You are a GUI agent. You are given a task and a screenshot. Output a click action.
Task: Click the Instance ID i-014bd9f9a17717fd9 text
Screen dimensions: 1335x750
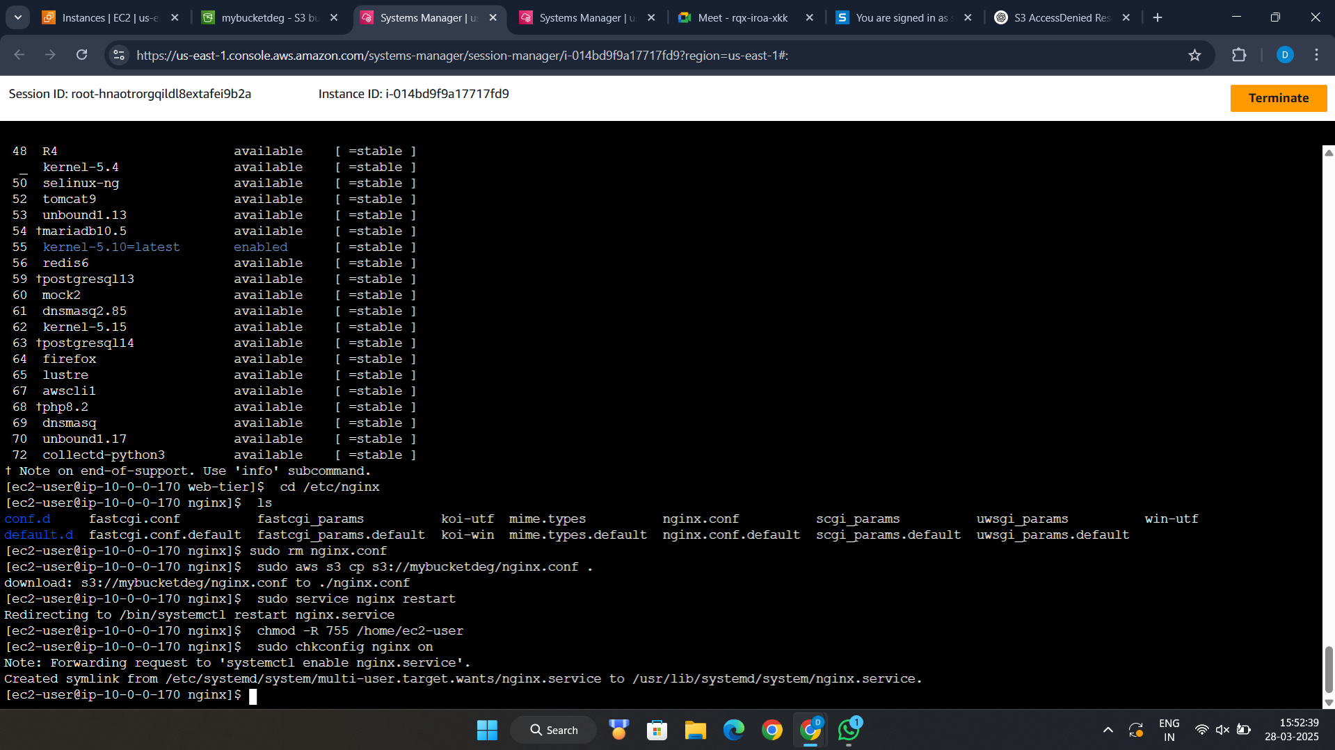pyautogui.click(x=413, y=94)
